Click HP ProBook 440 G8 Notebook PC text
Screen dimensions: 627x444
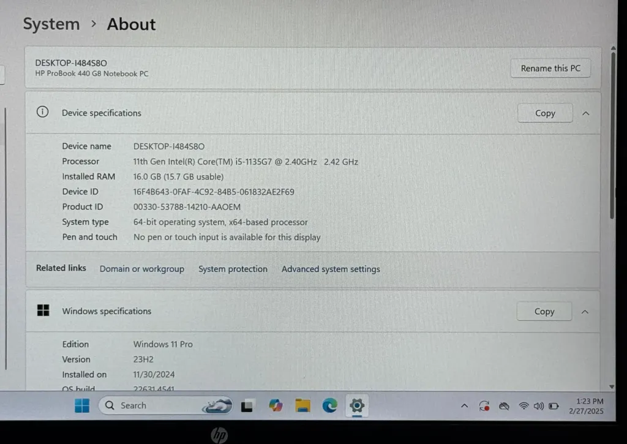click(92, 73)
